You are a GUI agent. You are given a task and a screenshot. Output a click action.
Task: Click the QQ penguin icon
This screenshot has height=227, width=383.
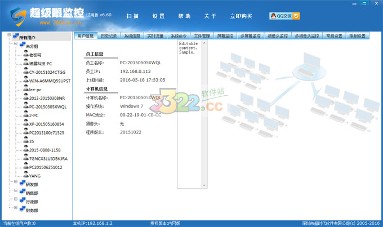click(x=273, y=16)
